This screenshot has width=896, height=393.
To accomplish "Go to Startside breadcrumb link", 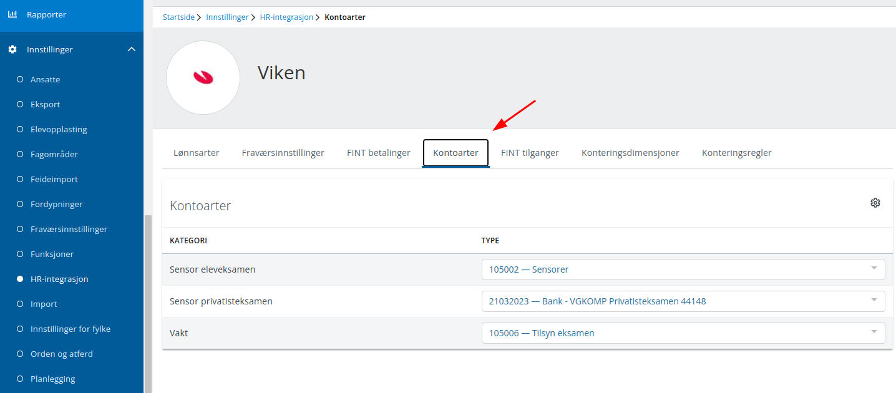I will click(x=178, y=17).
